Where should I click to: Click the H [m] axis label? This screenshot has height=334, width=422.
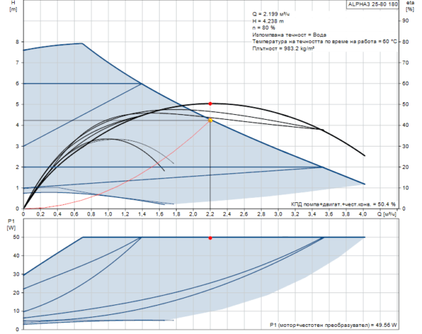tap(10, 8)
